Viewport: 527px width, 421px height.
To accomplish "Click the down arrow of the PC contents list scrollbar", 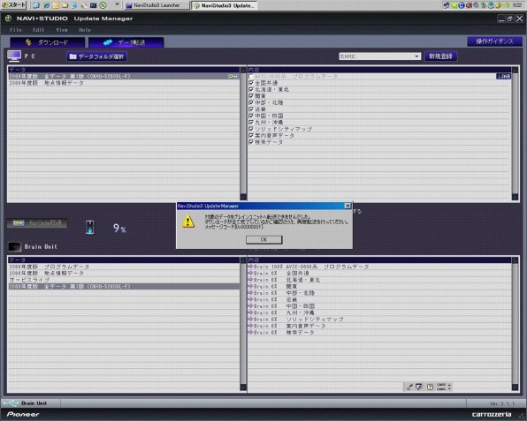I will (x=515, y=197).
